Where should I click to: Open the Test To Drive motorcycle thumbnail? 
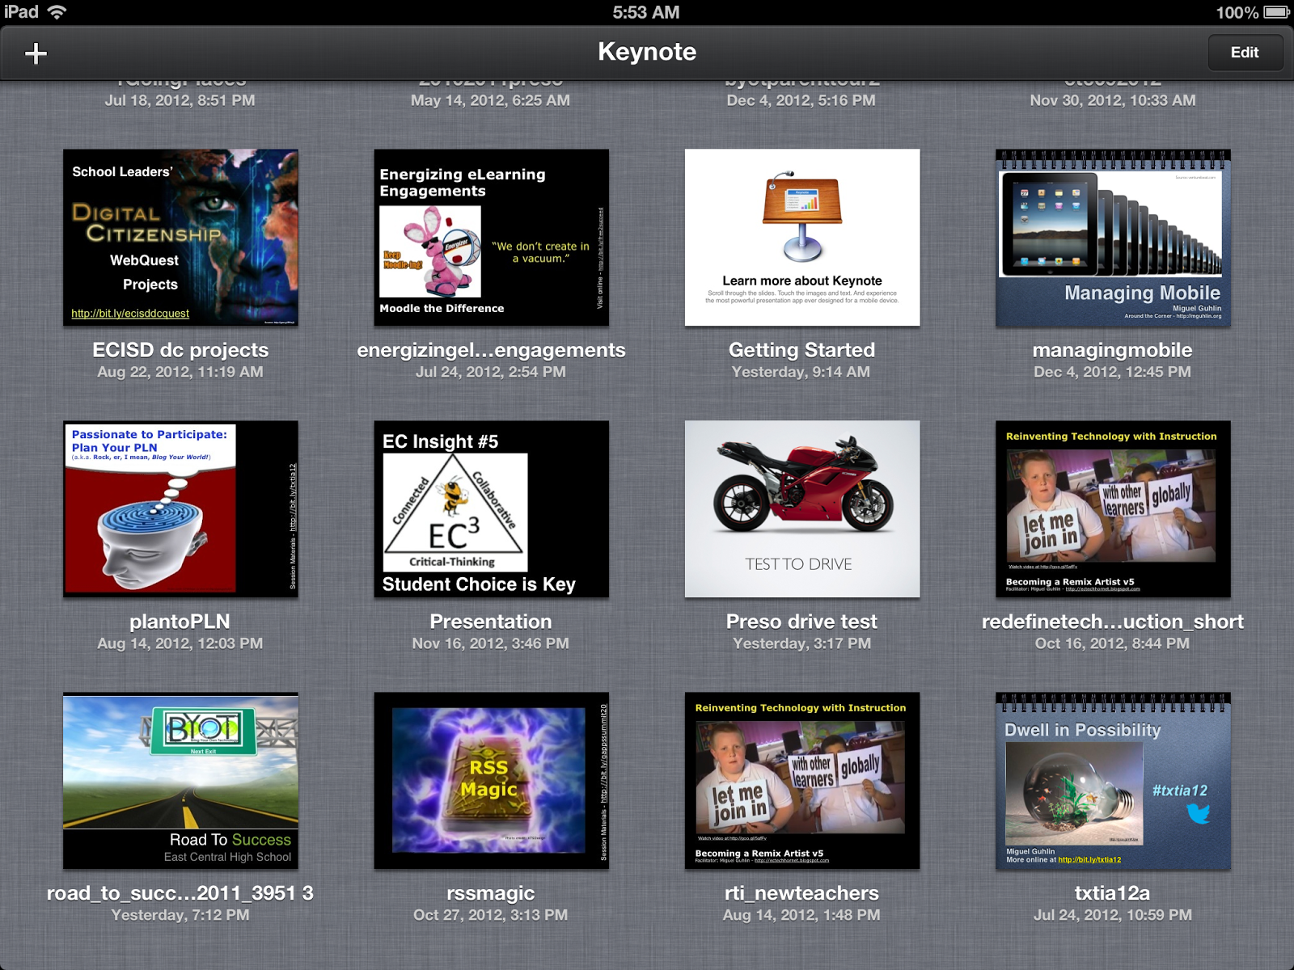point(802,509)
